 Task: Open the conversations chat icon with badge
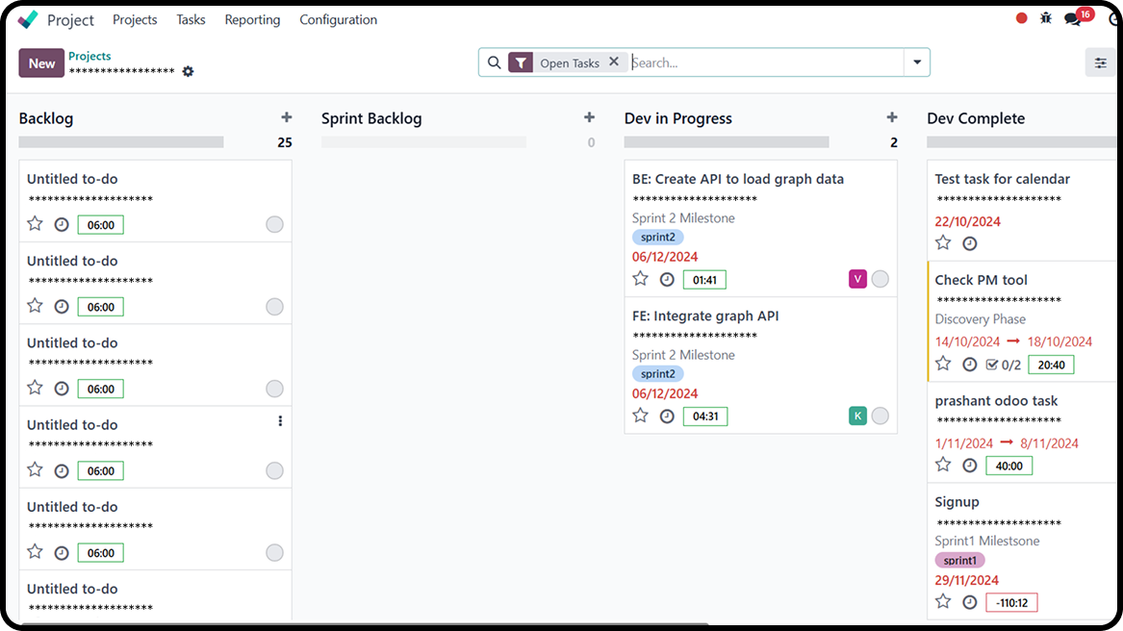tap(1073, 18)
